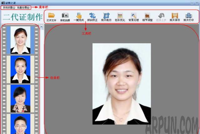Click the main portrait photo in the preview
Image resolution: width=200 pixels, height=134 pixels.
[x=122, y=84]
